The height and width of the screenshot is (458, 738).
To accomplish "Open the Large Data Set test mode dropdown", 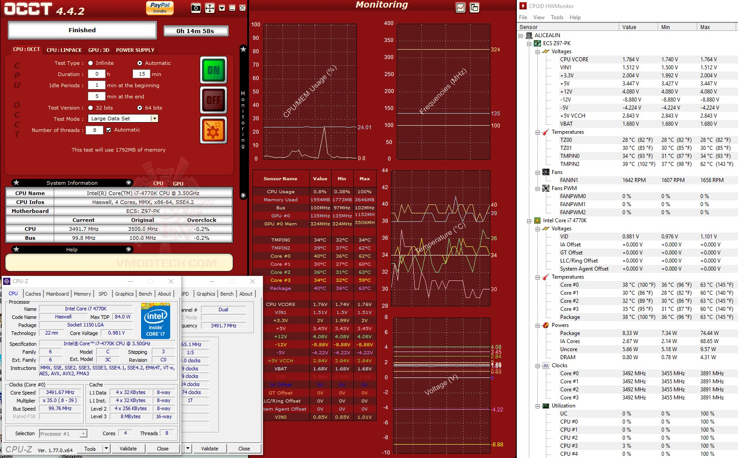I will click(x=154, y=118).
